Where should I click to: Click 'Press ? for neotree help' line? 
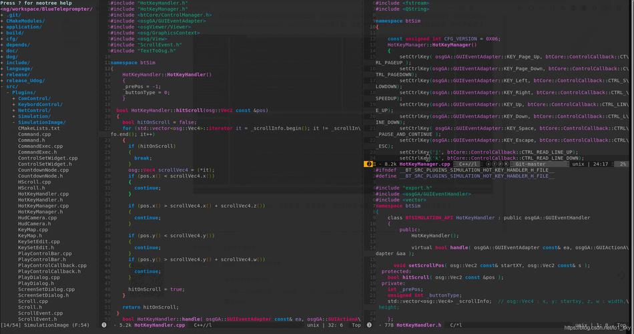(x=36, y=3)
